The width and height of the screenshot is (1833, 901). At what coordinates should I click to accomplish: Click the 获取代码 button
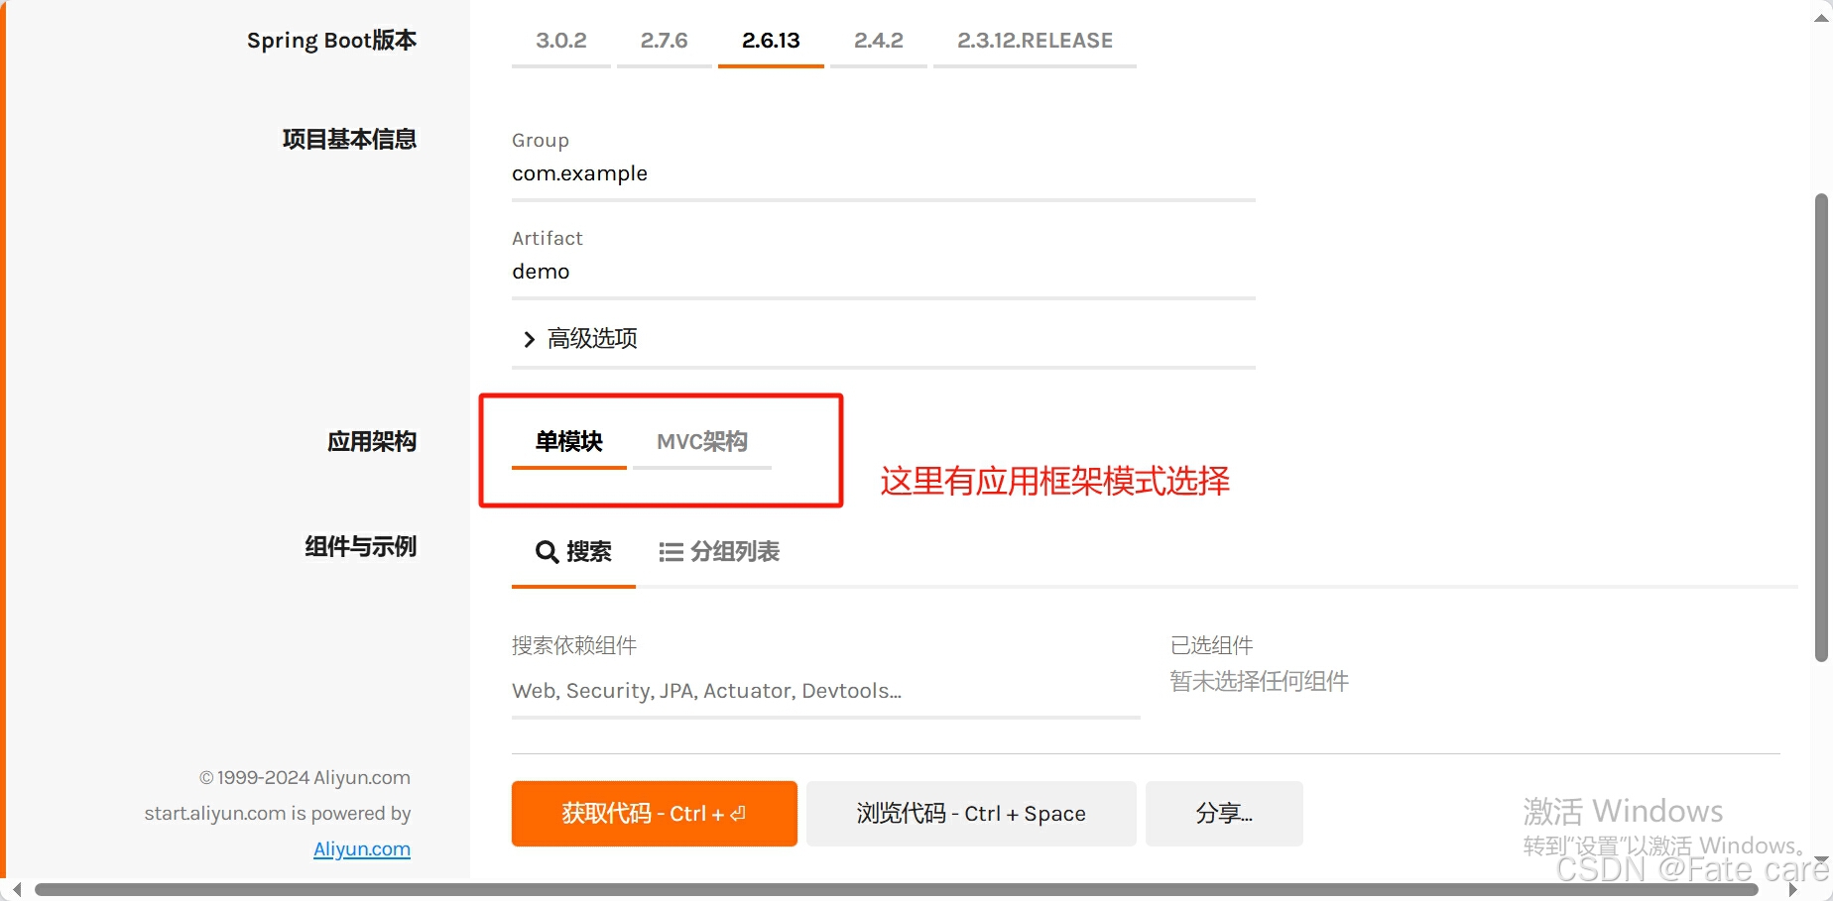point(655,814)
